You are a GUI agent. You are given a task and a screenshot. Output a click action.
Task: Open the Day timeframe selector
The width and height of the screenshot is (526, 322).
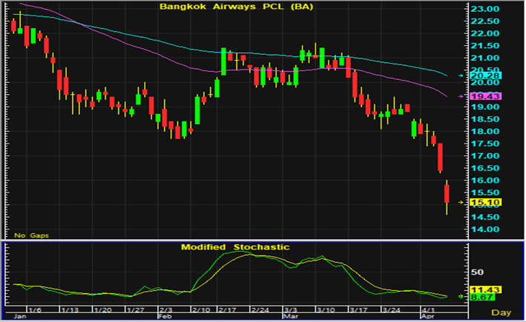tap(501, 312)
